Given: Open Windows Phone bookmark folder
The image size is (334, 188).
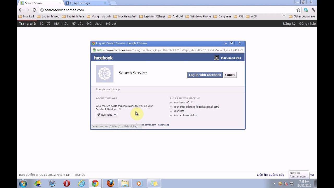Looking at the screenshot, I should (x=198, y=16).
